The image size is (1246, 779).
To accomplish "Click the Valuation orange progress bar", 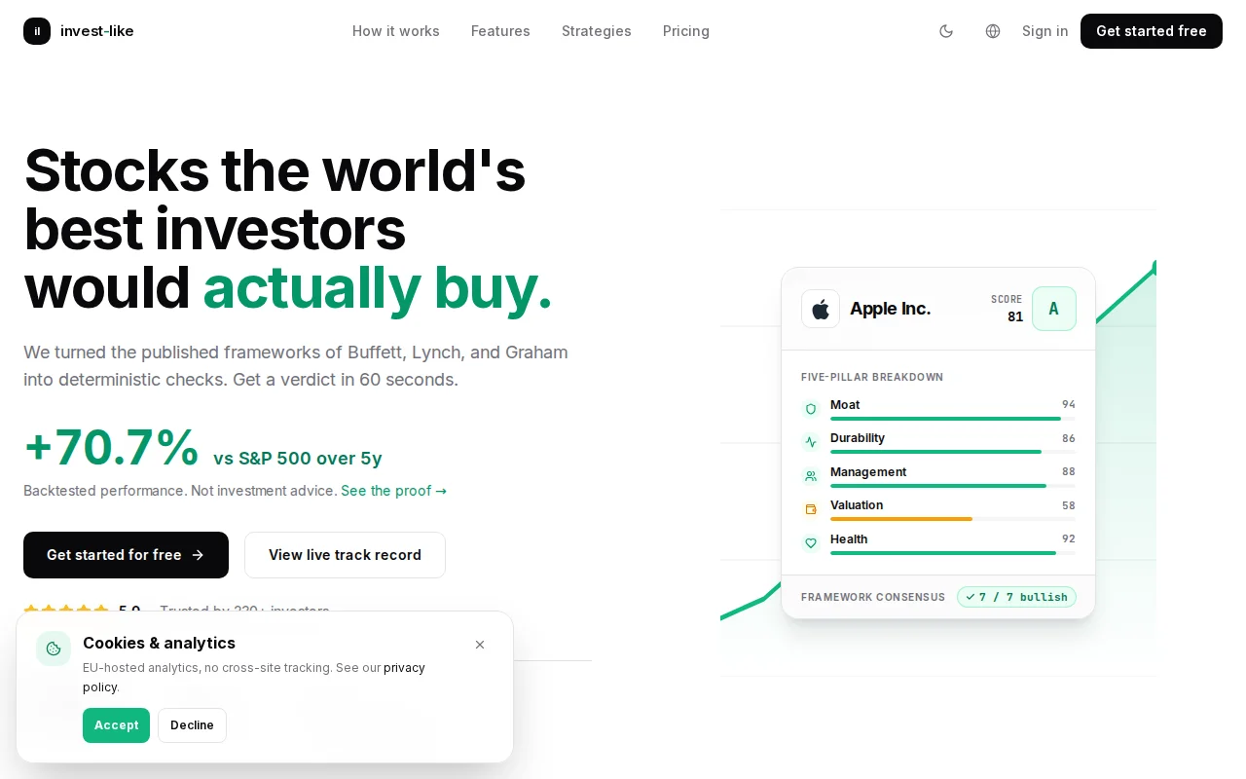I will pos(901,519).
